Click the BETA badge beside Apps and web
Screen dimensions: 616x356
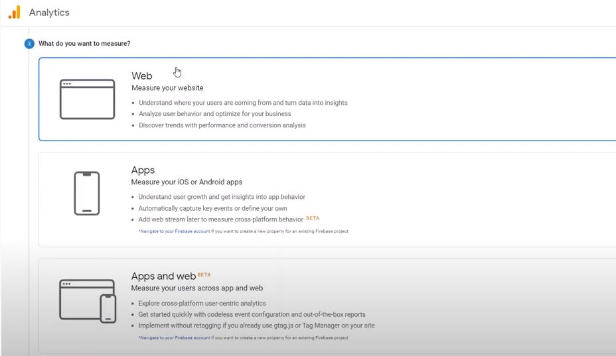click(204, 274)
